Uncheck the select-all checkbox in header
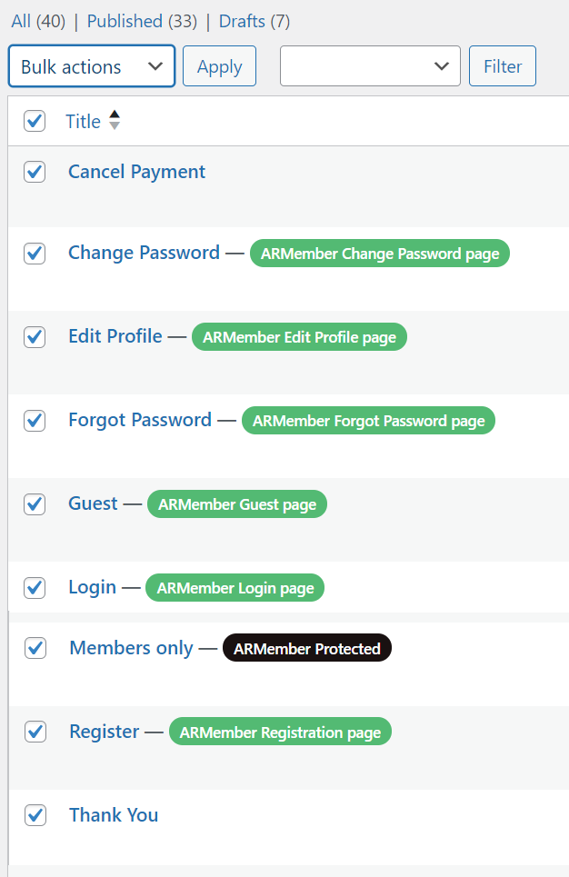Screen dimensions: 569x877 (35, 121)
